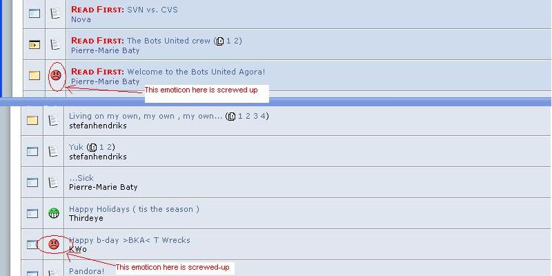Open the Pandora! thread
Viewport: 552px width, 276px height.
coord(86,271)
